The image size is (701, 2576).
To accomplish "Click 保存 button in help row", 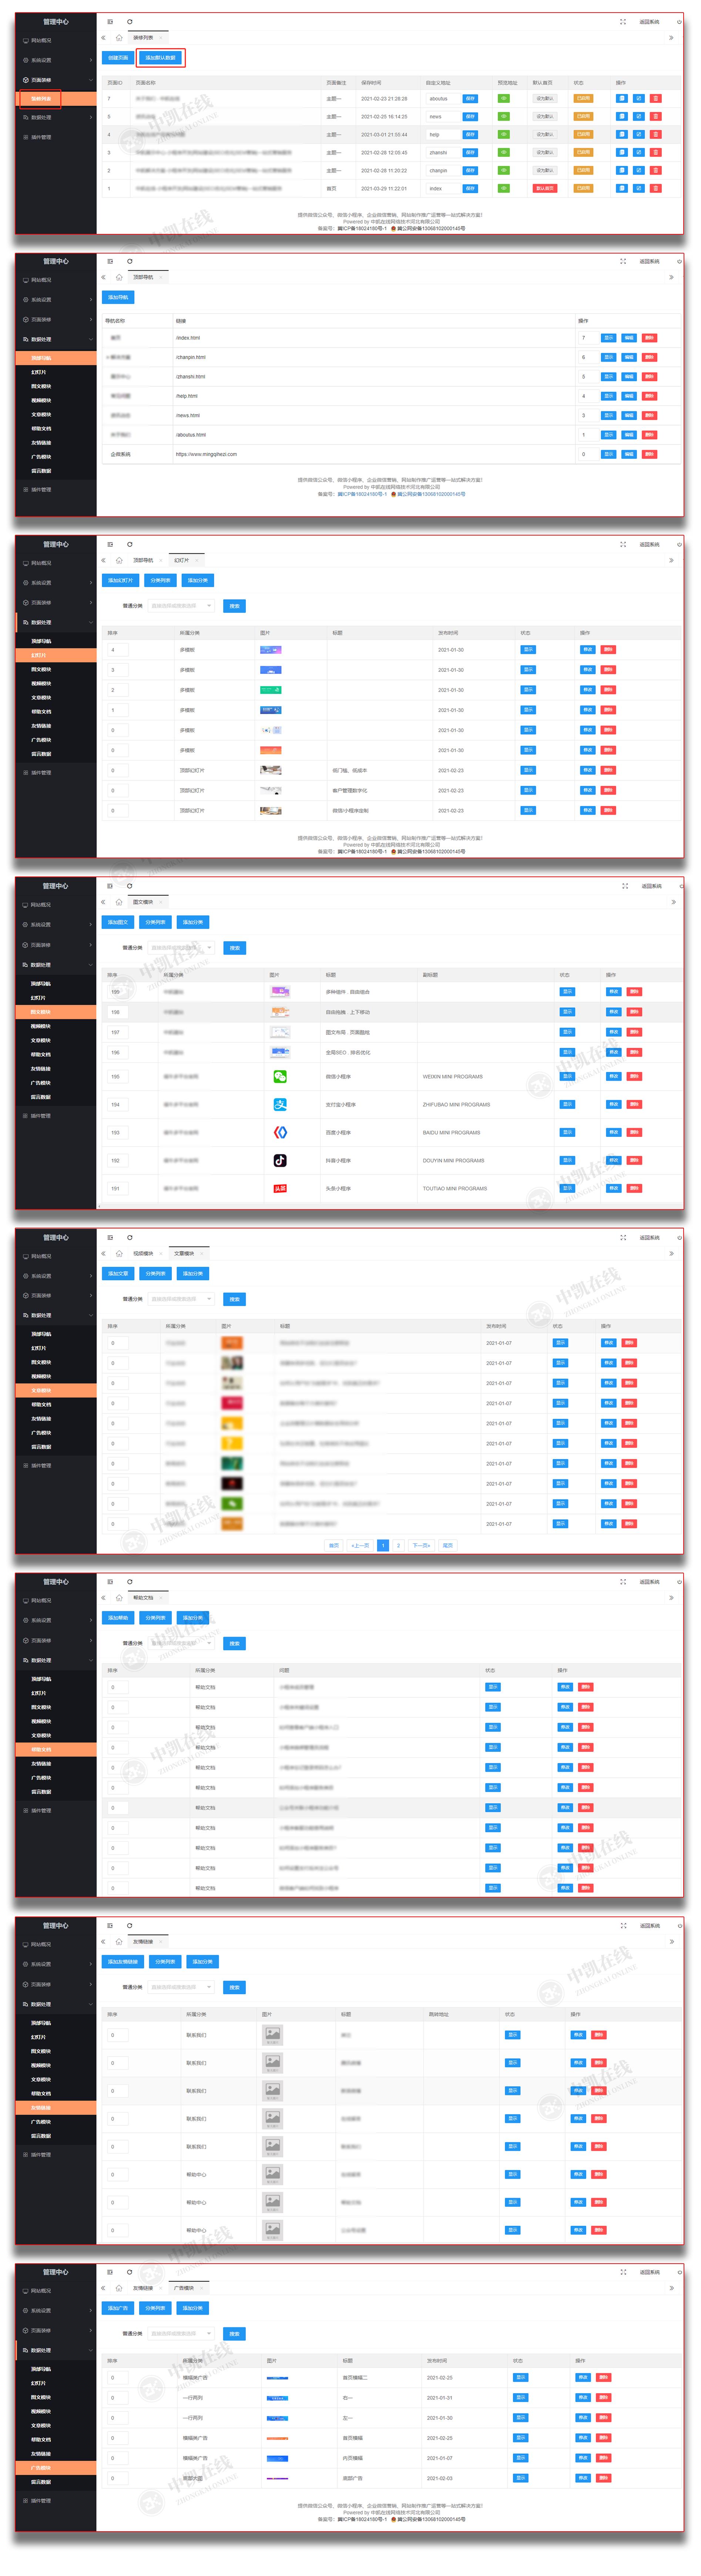I will click(470, 134).
